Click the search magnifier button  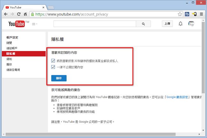point(143,24)
